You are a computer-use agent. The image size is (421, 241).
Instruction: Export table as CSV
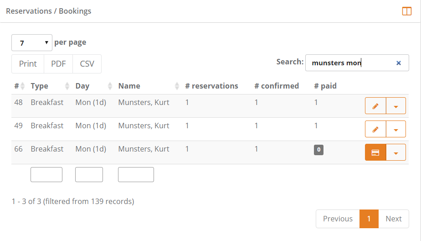pos(87,64)
